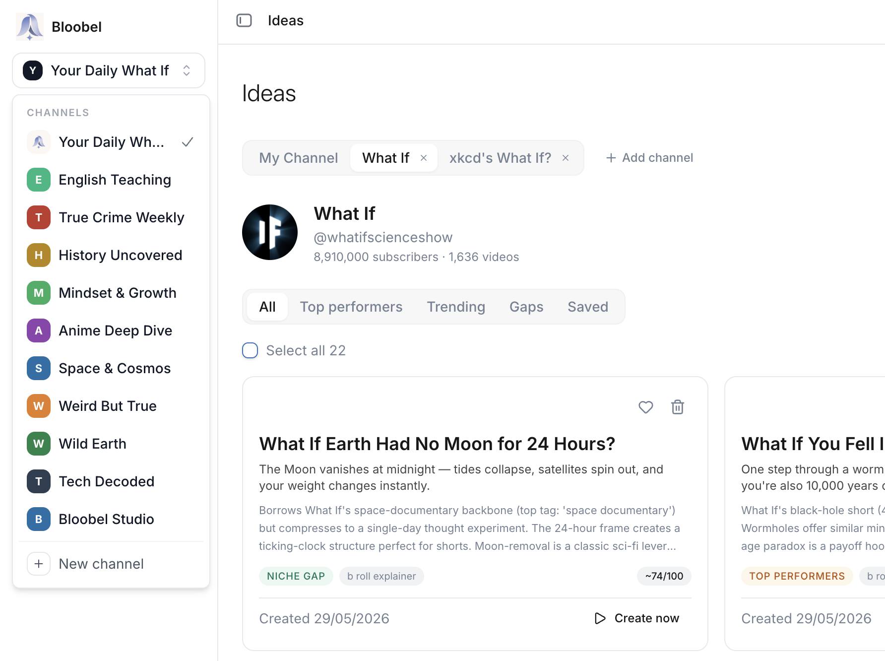Click '8,910,000 subscribers · 1,636 videos' text

[x=416, y=257]
